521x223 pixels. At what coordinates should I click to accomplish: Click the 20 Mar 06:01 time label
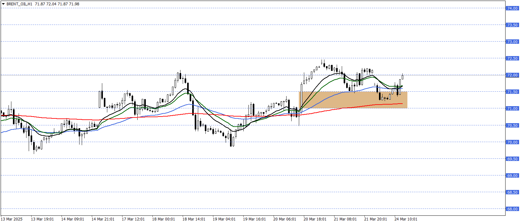coord(285,219)
